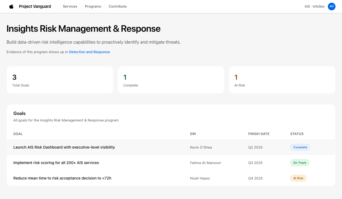This screenshot has width=342, height=199.
Task: Click the FINISH DATE column header
Action: point(259,134)
